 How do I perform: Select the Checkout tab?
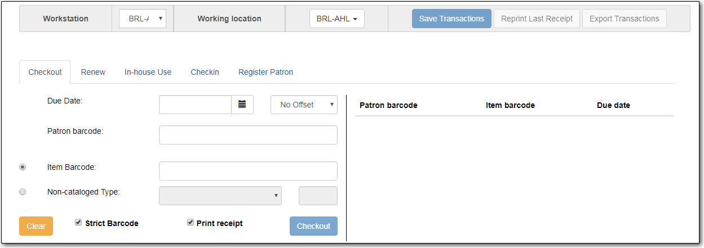coord(45,72)
